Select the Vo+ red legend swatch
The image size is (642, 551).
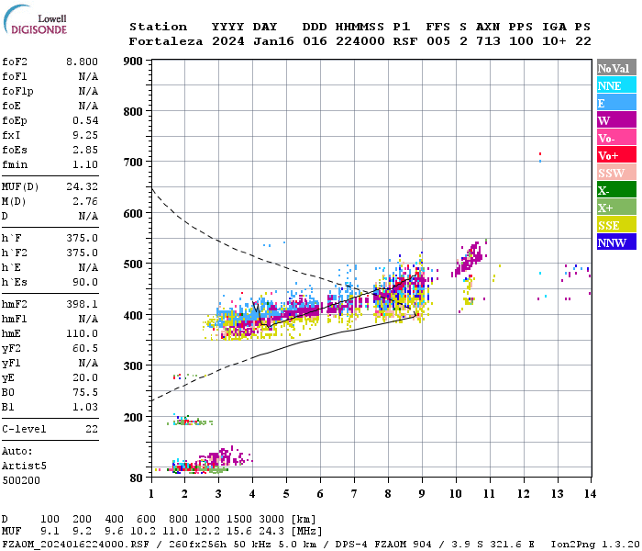[616, 154]
